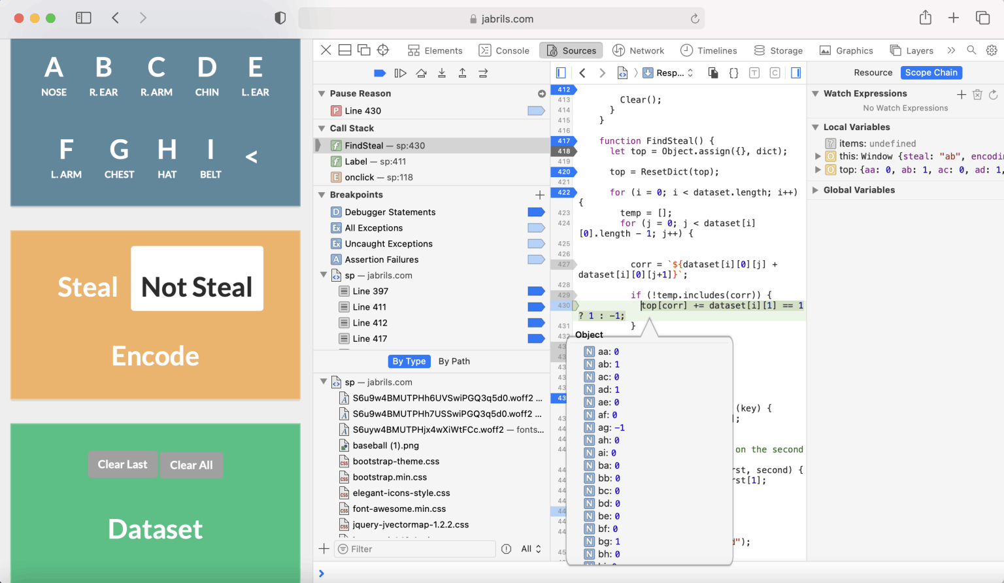Click the Continue script execution icon
This screenshot has width=1004, height=583.
[x=400, y=73]
